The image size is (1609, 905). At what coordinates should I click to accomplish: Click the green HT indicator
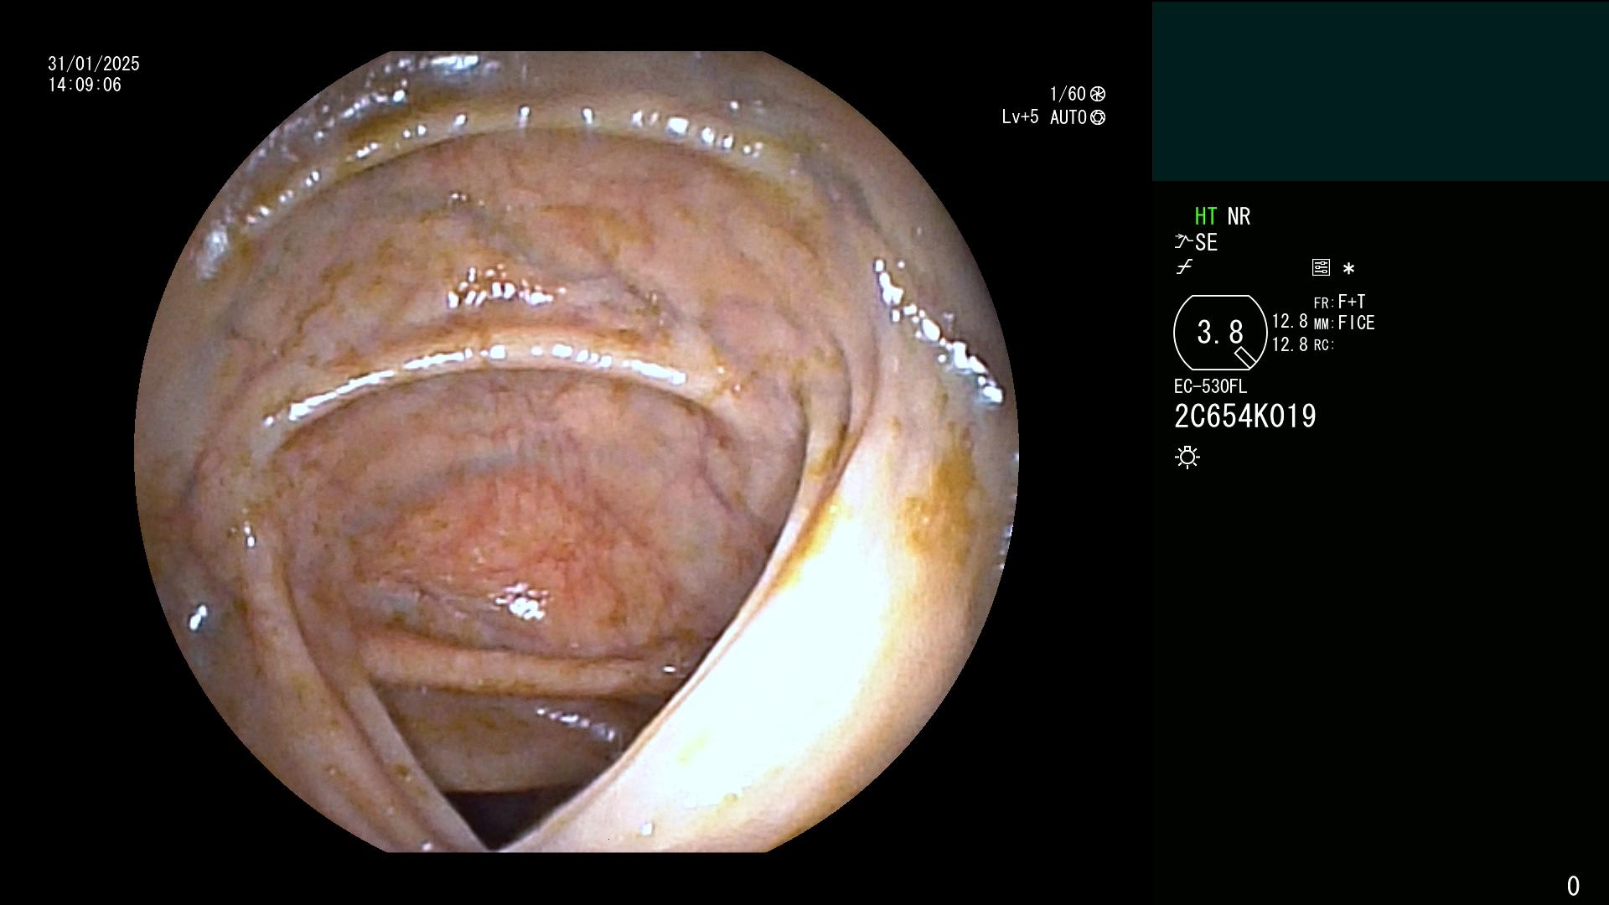pos(1206,216)
